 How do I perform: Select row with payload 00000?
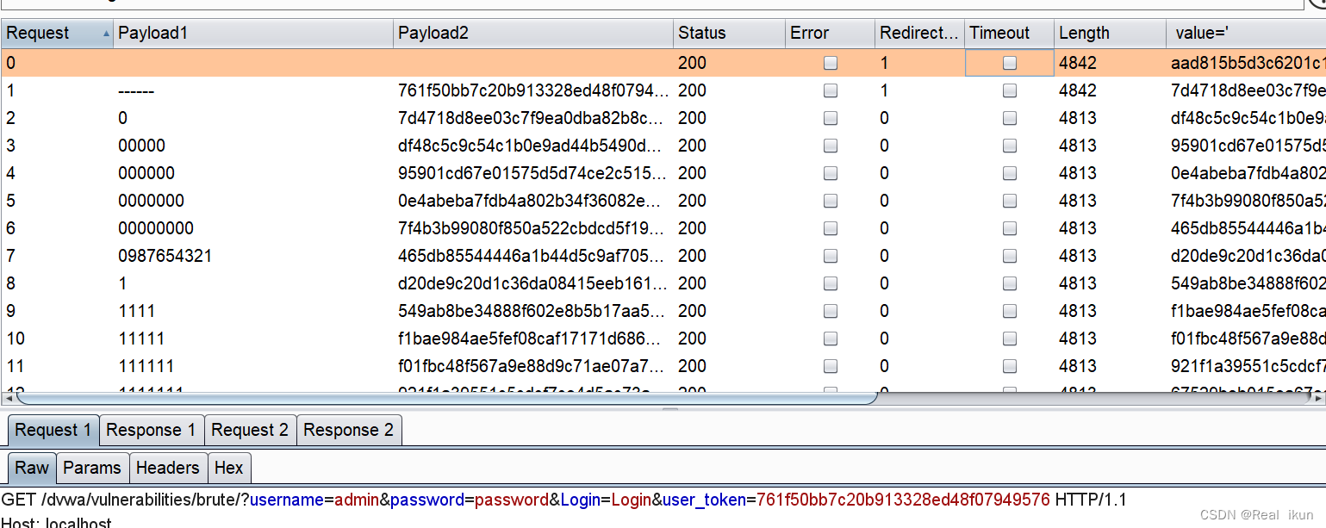click(x=663, y=146)
